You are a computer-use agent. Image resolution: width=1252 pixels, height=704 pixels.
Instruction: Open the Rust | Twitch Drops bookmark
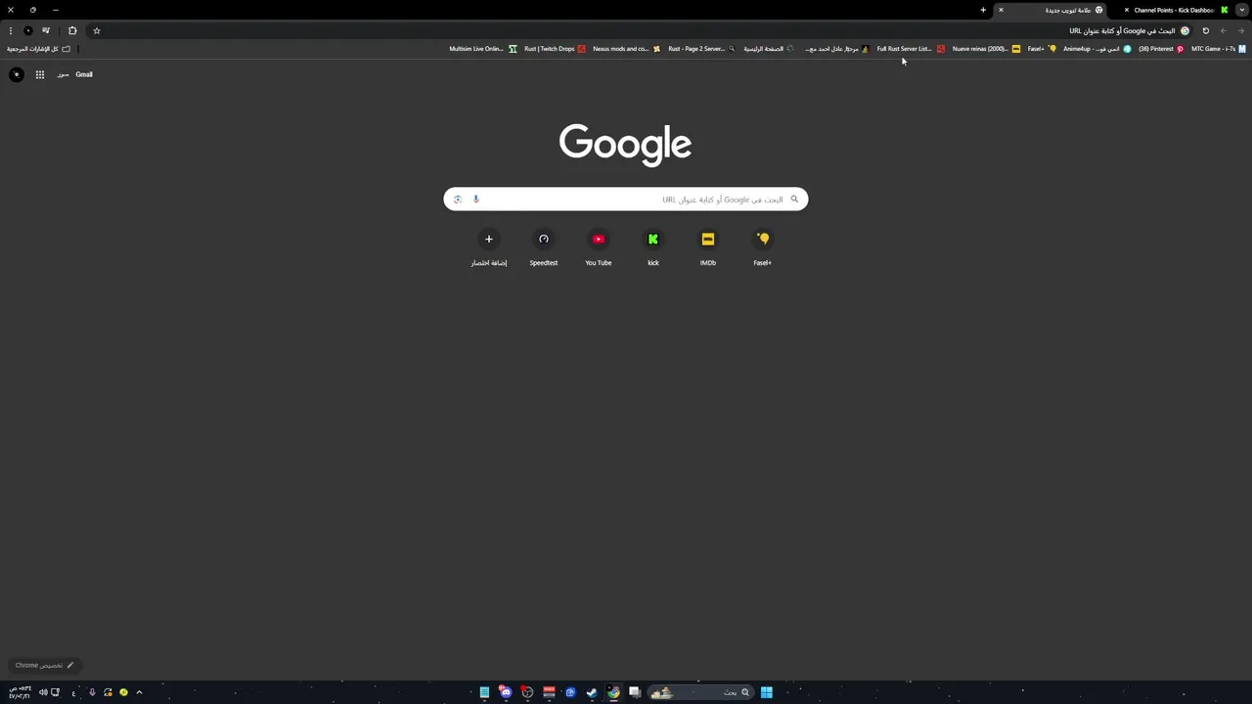555,49
